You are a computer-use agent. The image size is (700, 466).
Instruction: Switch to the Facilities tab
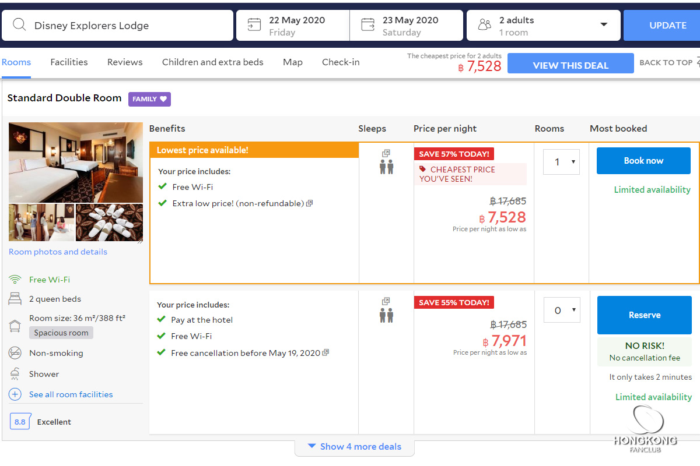[69, 62]
